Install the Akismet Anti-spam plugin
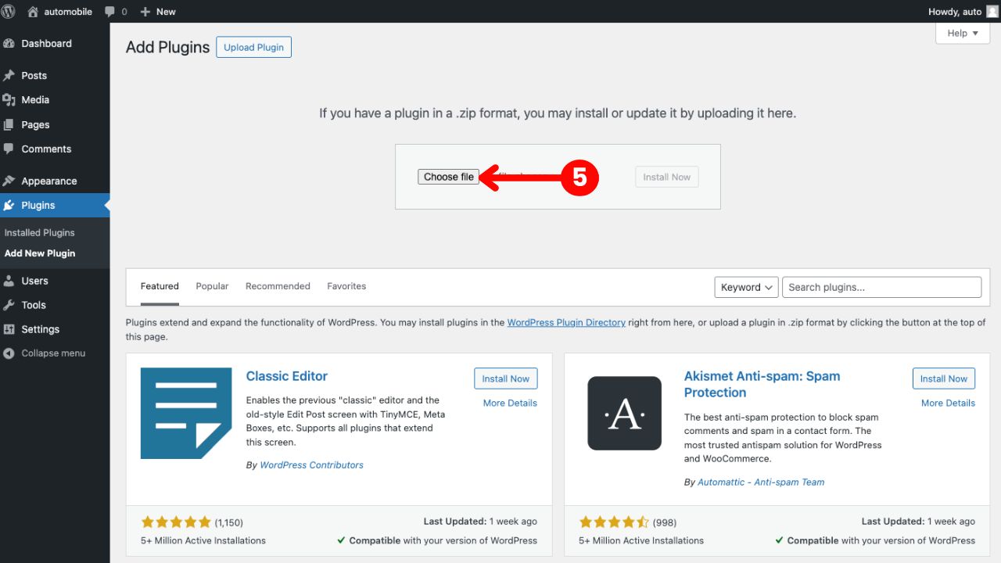1001x563 pixels. tap(944, 378)
